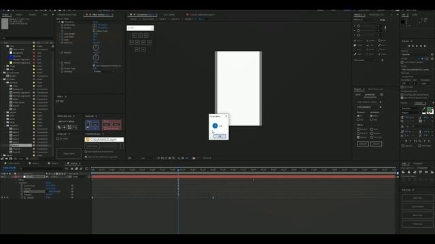Click the first Infinity Box tool icon

click(59, 127)
